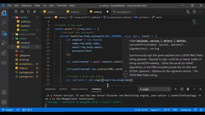Open the Source Control view

[4, 33]
